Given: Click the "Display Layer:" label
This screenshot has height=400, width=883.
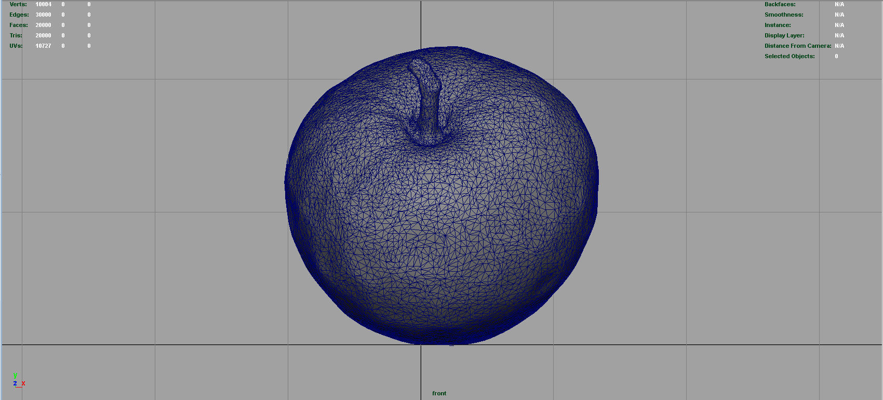Looking at the screenshot, I should pos(784,35).
